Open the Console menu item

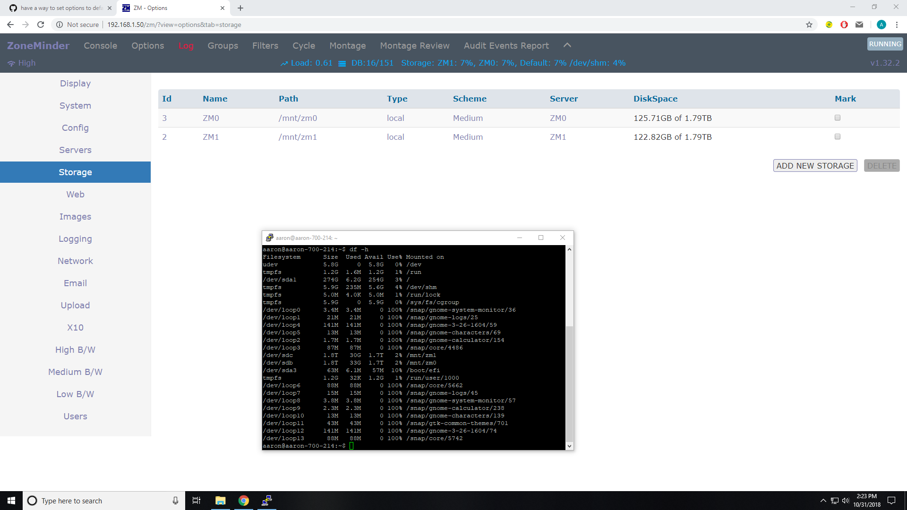click(100, 45)
